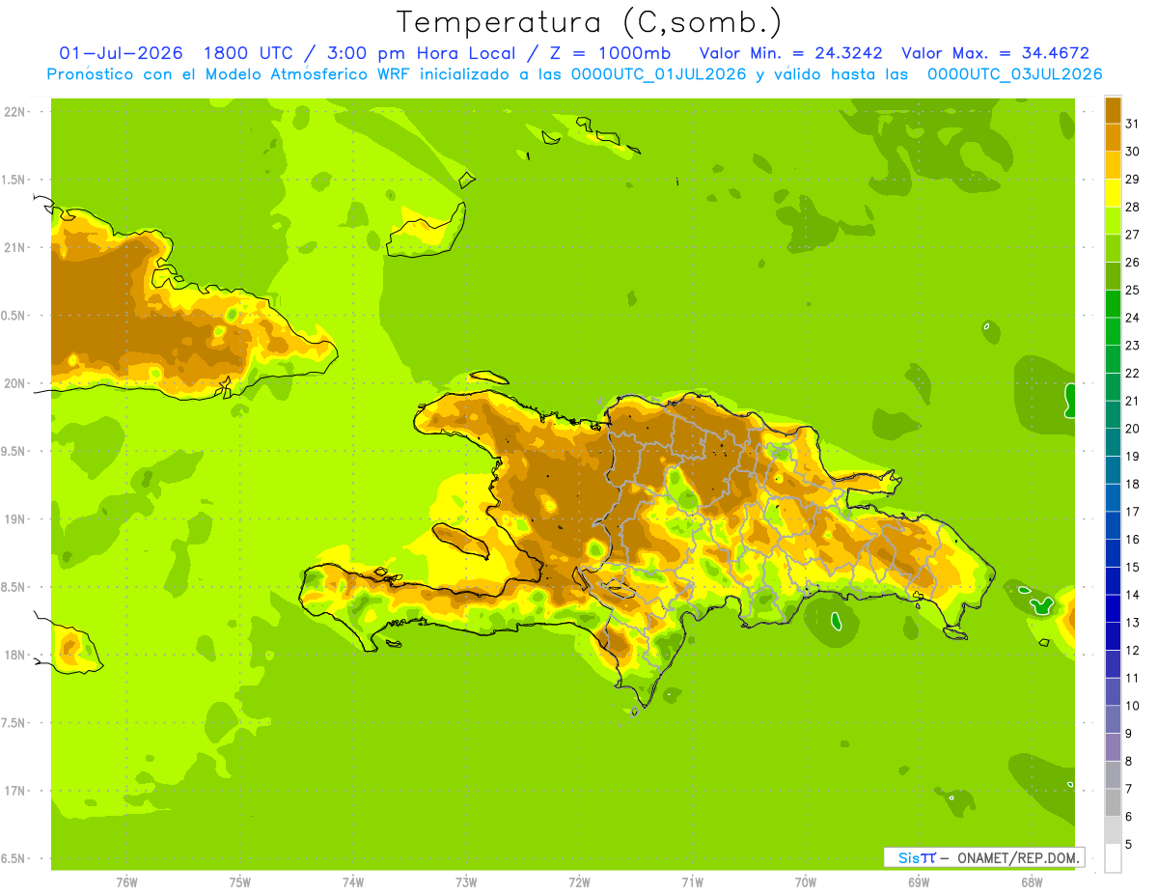Viewport: 1158px width, 895px height.
Task: Select the init time "0000UTC_01JUL2026"
Action: pyautogui.click(x=659, y=74)
